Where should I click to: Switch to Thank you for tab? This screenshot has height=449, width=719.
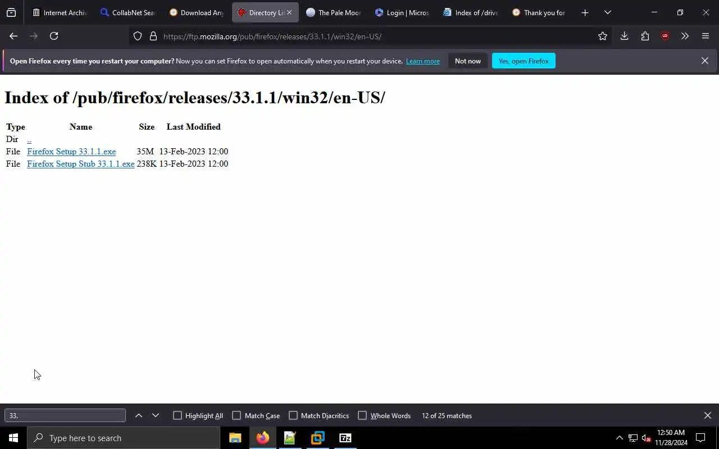pyautogui.click(x=539, y=12)
